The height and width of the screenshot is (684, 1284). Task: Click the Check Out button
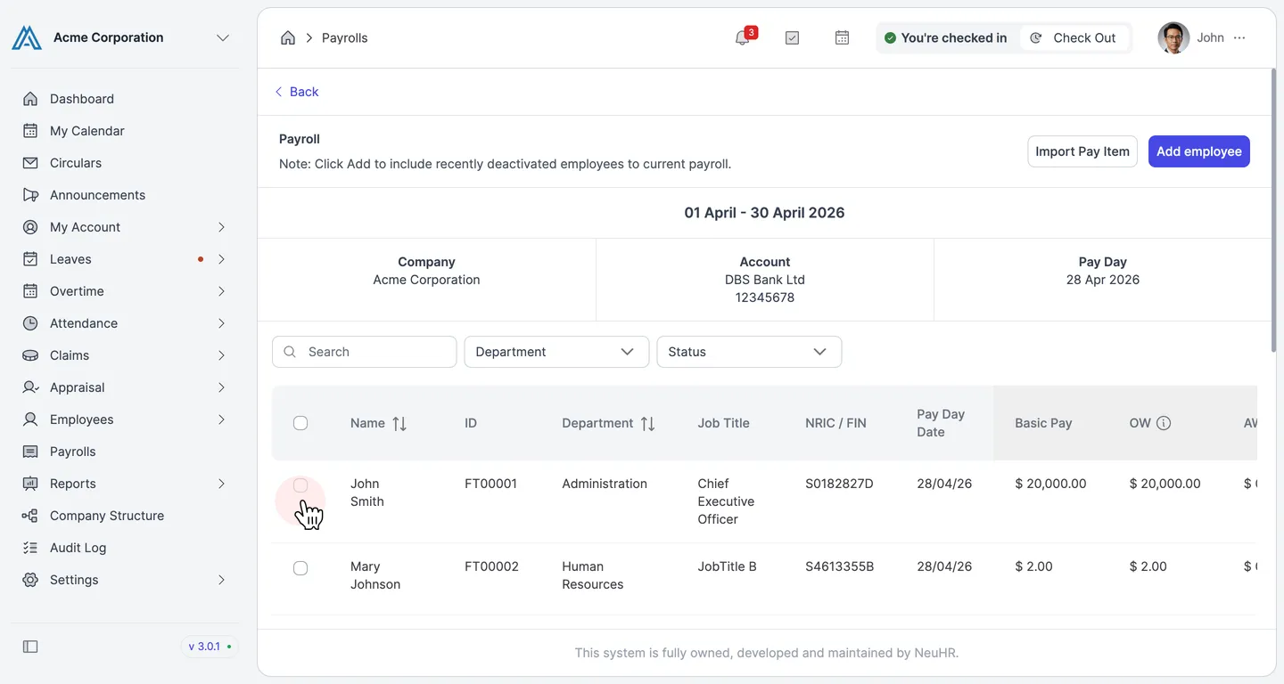[x=1074, y=37]
